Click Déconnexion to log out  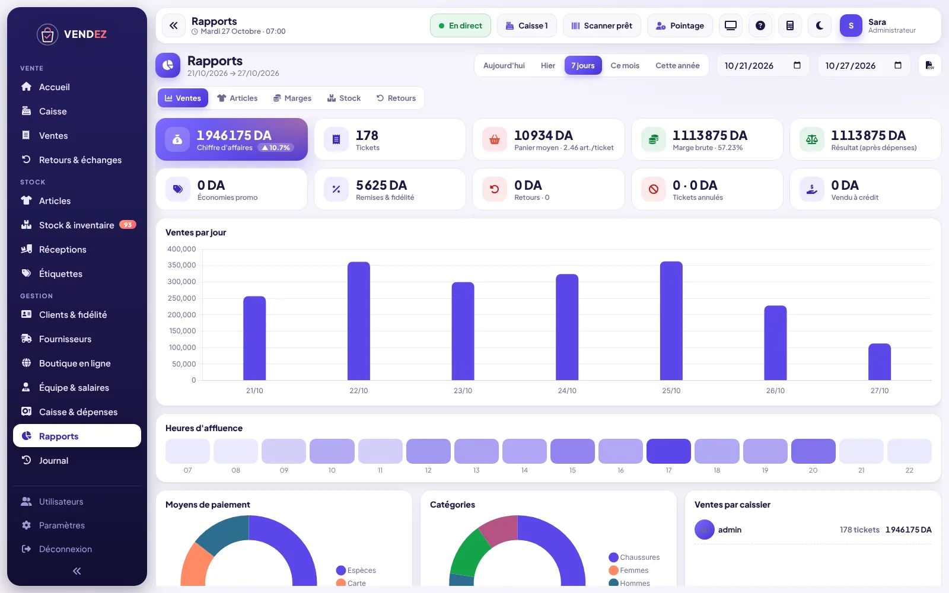coord(77,549)
